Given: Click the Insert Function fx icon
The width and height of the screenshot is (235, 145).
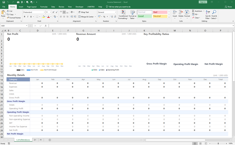Looking at the screenshot, I should 46,26.
